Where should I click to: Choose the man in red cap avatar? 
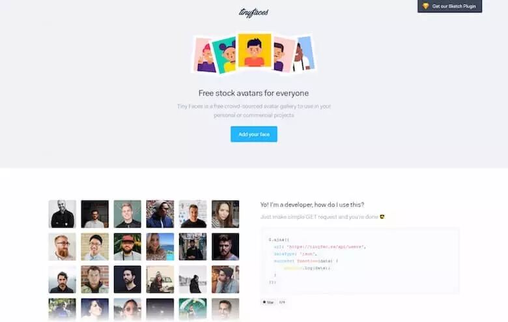(x=127, y=247)
